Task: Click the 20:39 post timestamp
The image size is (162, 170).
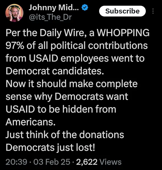Action: (16, 162)
